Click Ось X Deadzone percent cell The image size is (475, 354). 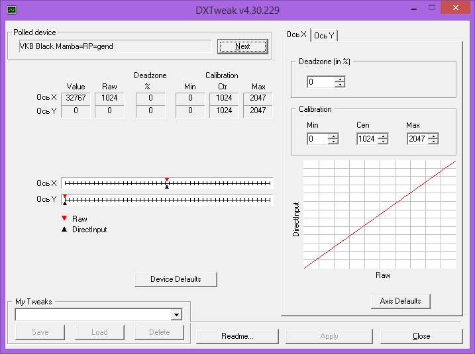click(150, 98)
